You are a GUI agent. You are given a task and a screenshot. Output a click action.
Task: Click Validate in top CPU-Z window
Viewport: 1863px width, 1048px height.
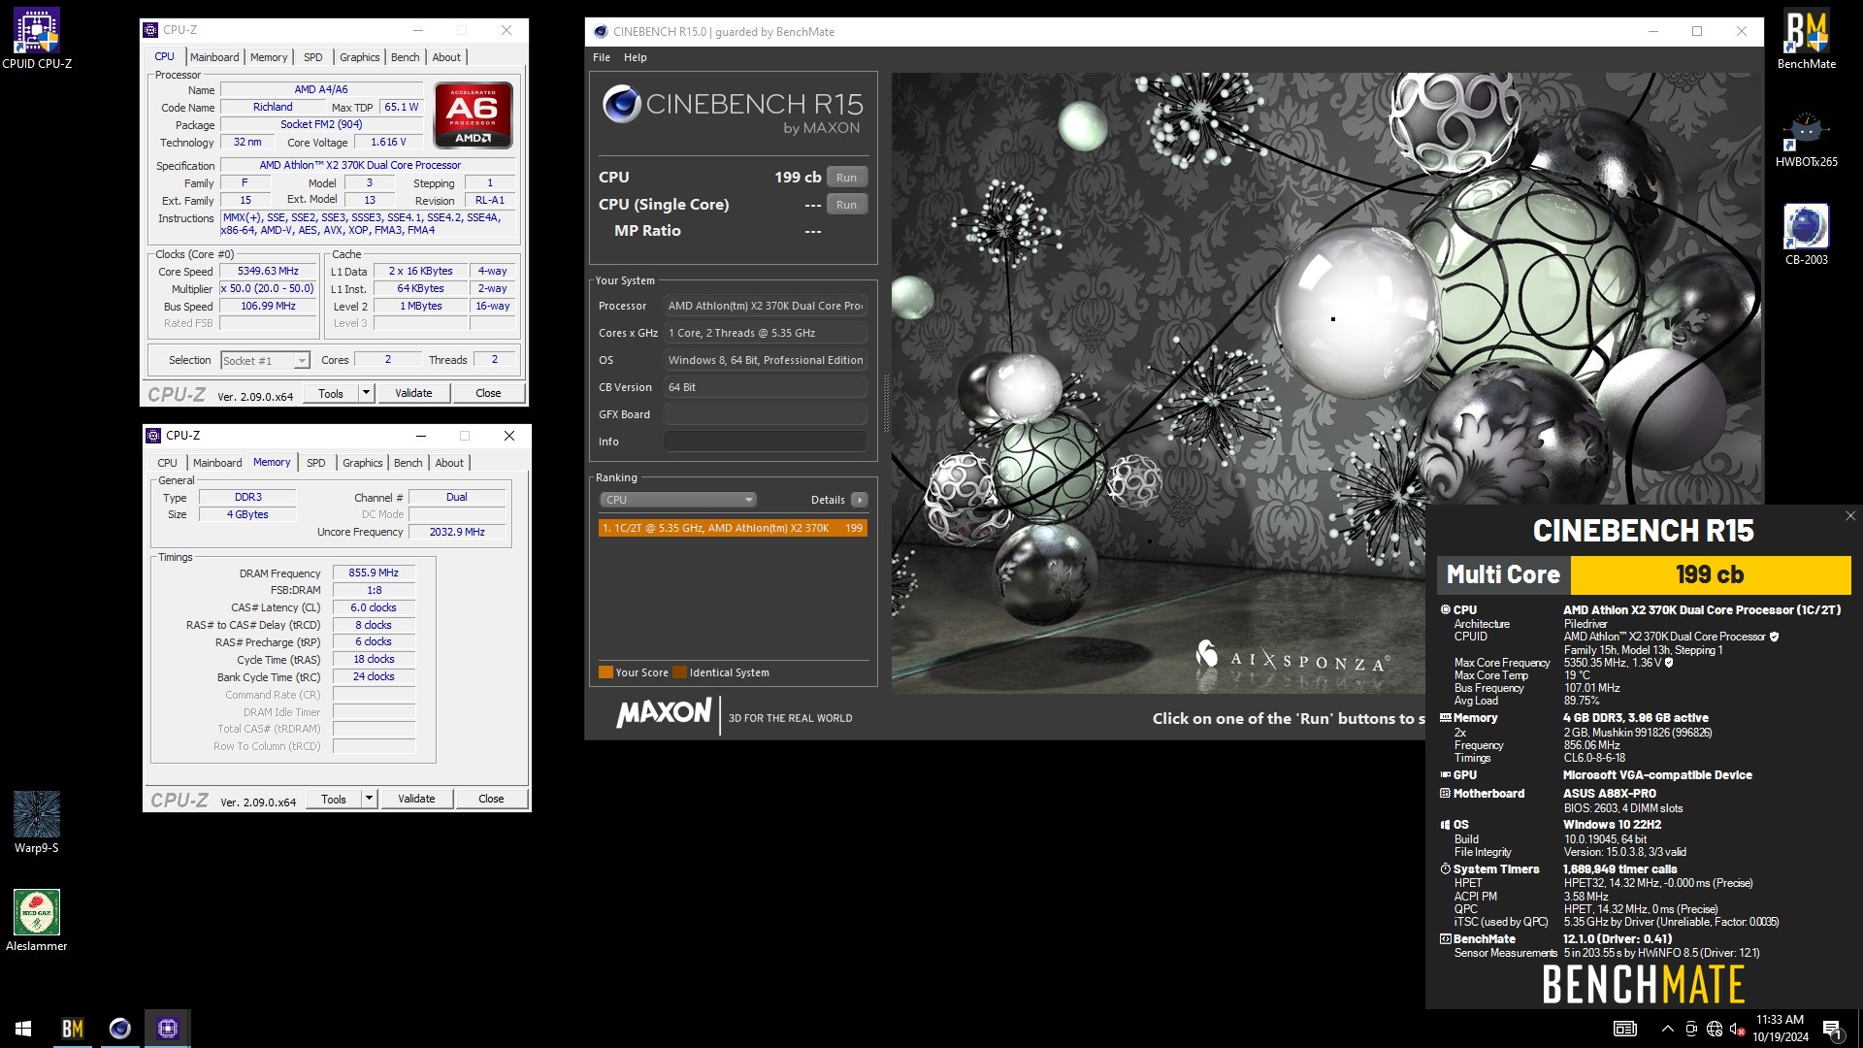pyautogui.click(x=413, y=393)
